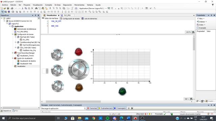
Task: Open the Ordenar dropdown
Action: coord(202,22)
